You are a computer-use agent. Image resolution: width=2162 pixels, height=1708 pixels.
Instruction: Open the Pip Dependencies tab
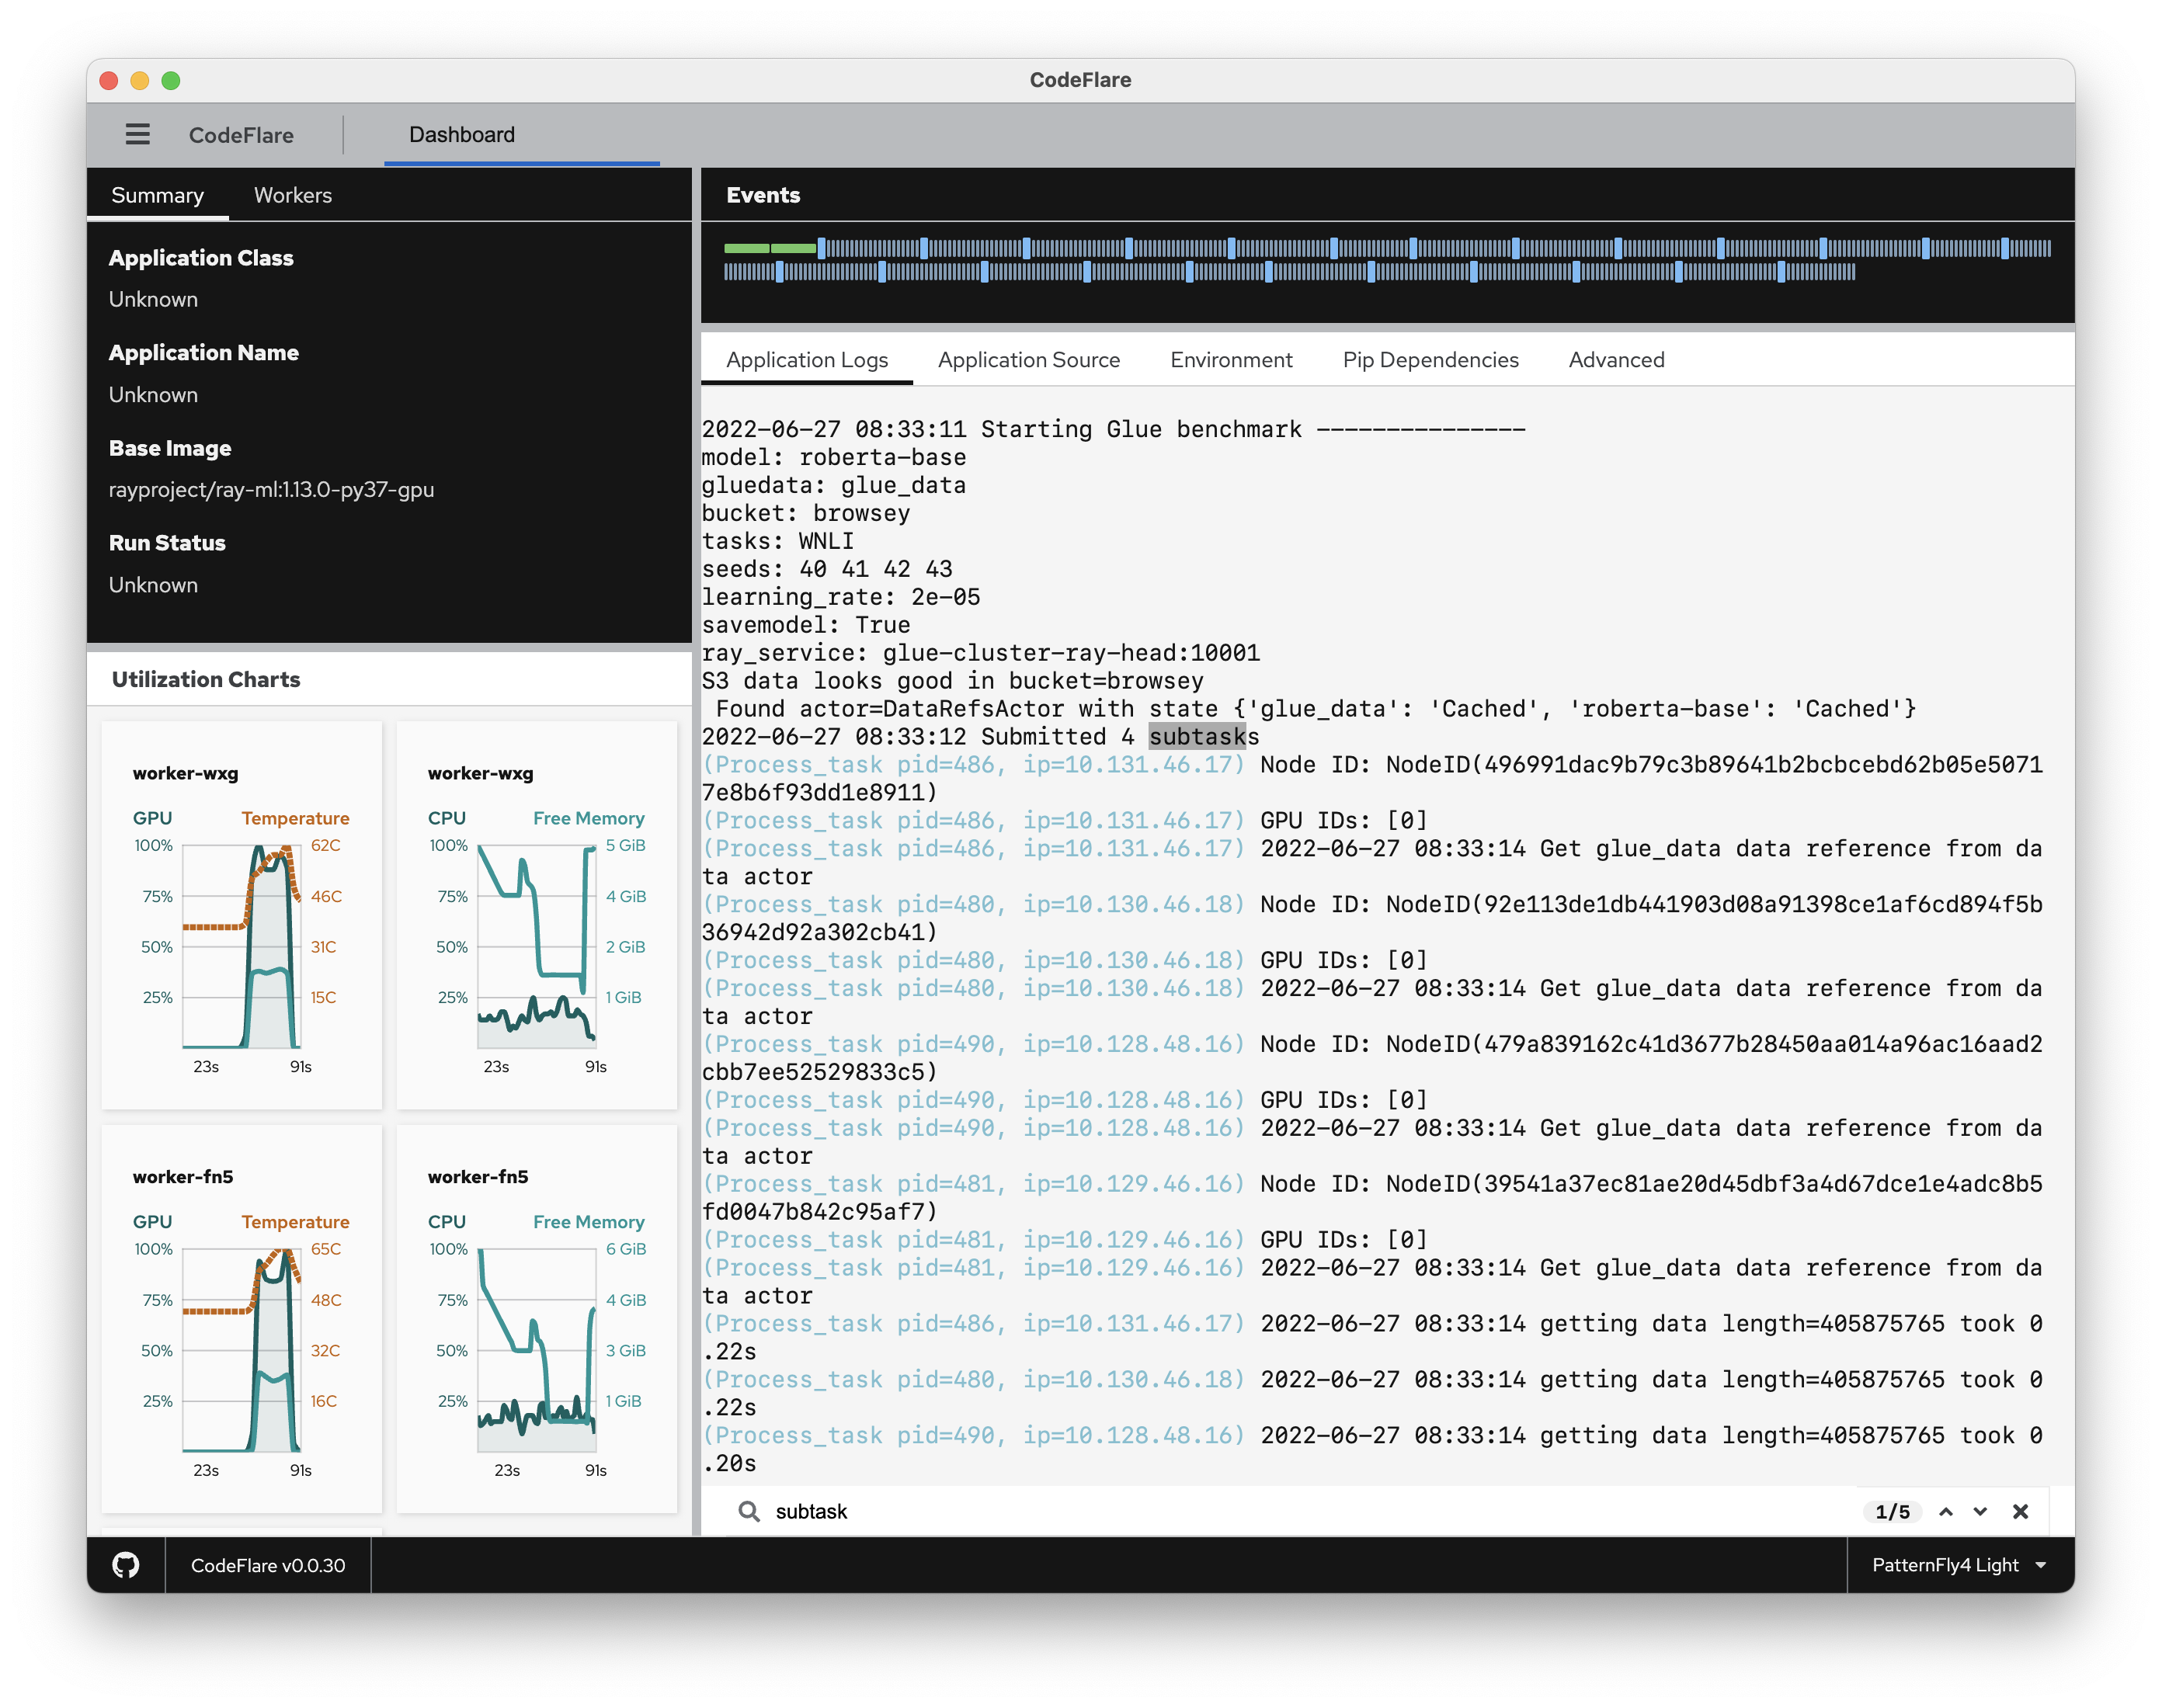point(1430,360)
